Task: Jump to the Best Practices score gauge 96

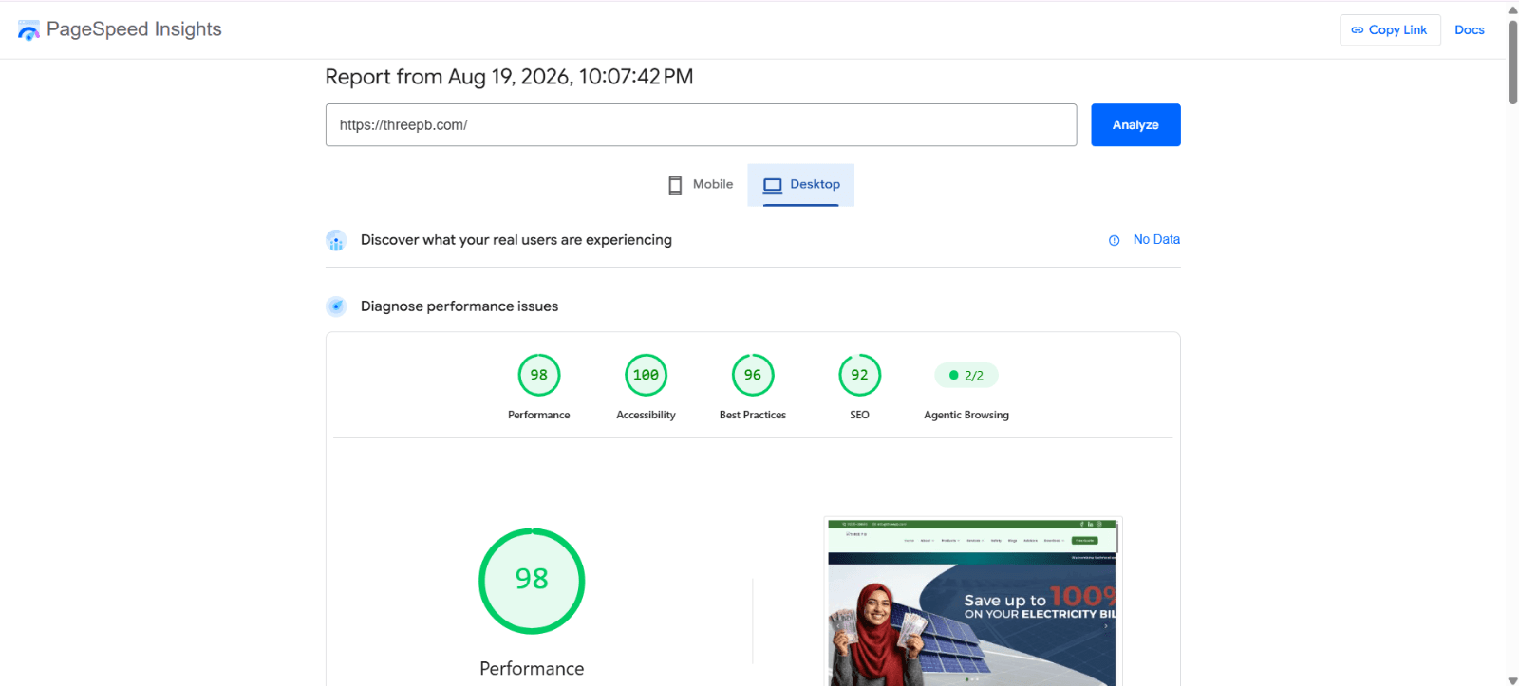Action: pos(753,375)
